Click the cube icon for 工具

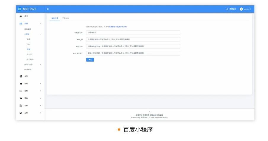(x=21, y=113)
